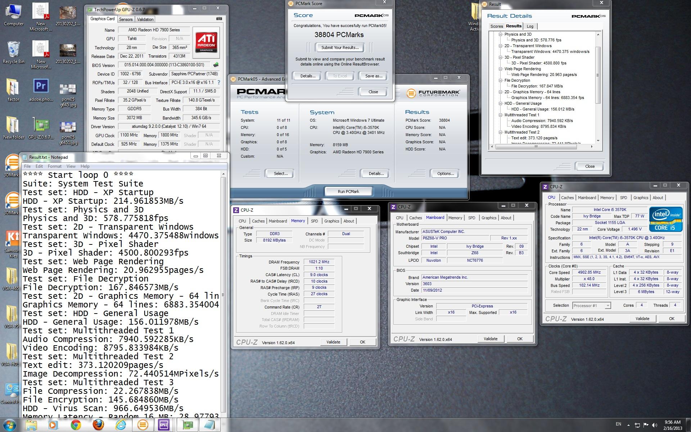Switch to the CPU-Z taskbar icon

click(164, 425)
